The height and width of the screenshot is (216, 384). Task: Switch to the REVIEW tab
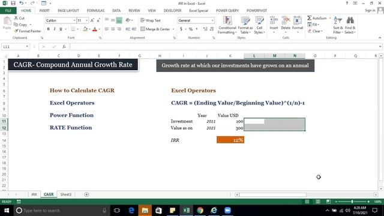[x=134, y=11]
